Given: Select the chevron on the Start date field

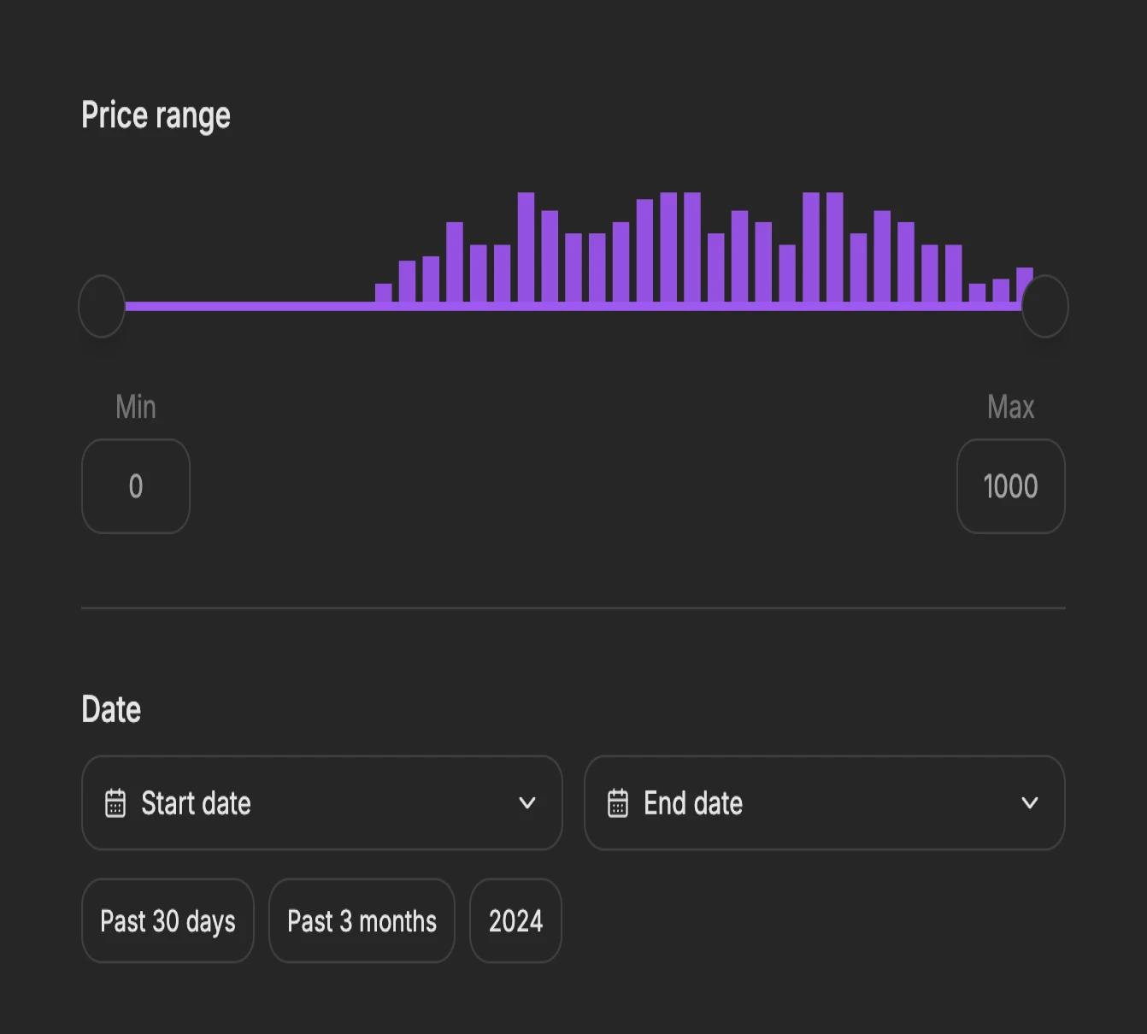Looking at the screenshot, I should pos(527,802).
